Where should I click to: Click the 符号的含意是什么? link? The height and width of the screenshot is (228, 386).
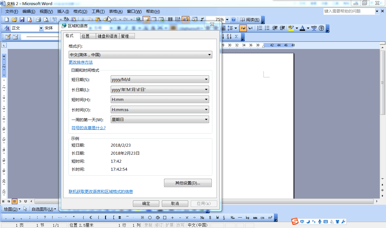click(88, 128)
